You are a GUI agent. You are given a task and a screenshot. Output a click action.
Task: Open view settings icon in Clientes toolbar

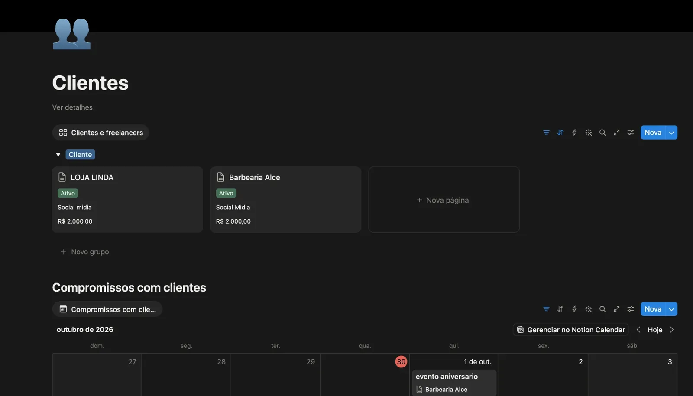pyautogui.click(x=631, y=133)
